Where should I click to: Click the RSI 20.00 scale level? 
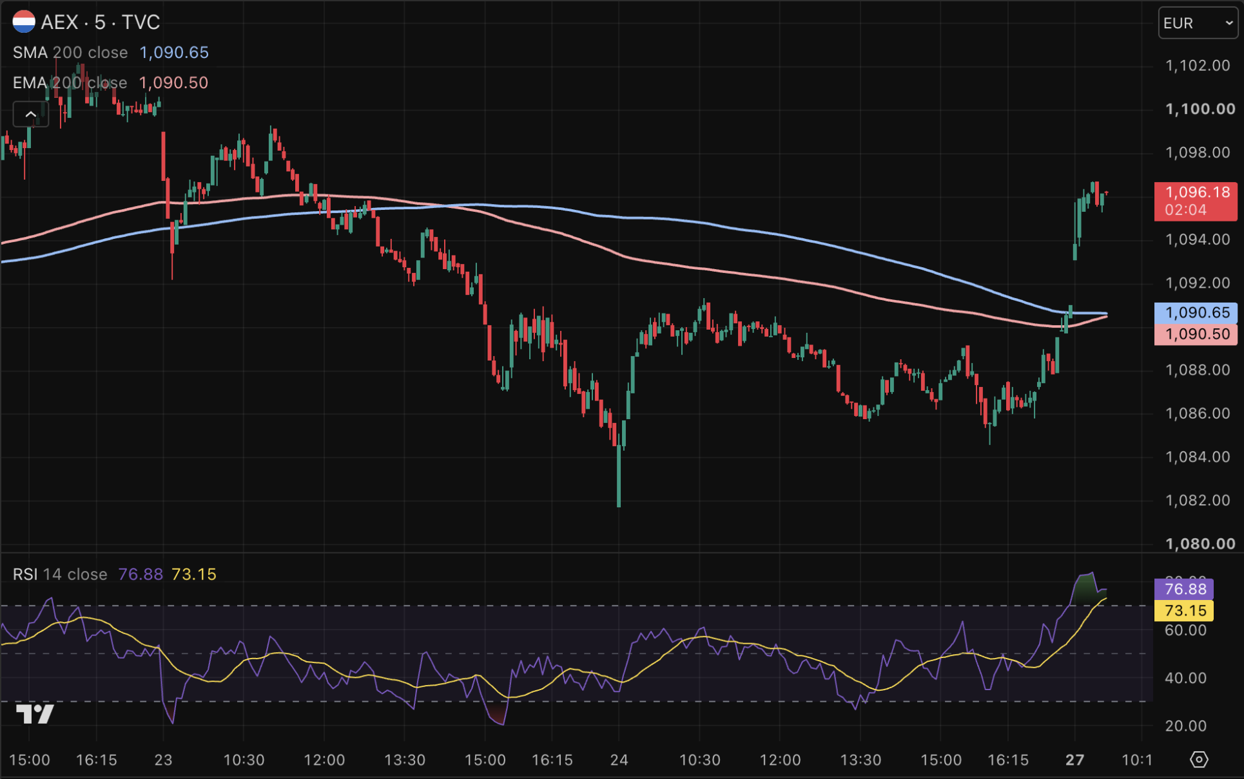point(1185,726)
